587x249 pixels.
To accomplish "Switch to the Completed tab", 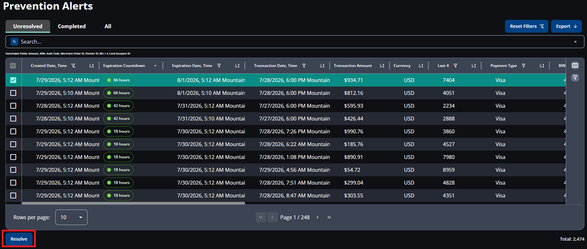I will point(72,26).
